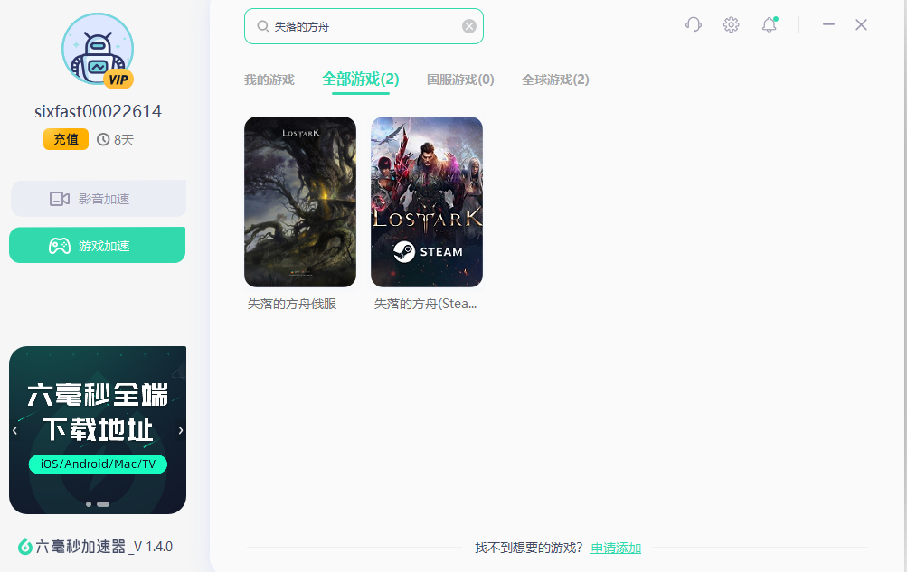Click inside the game search field

point(362,25)
